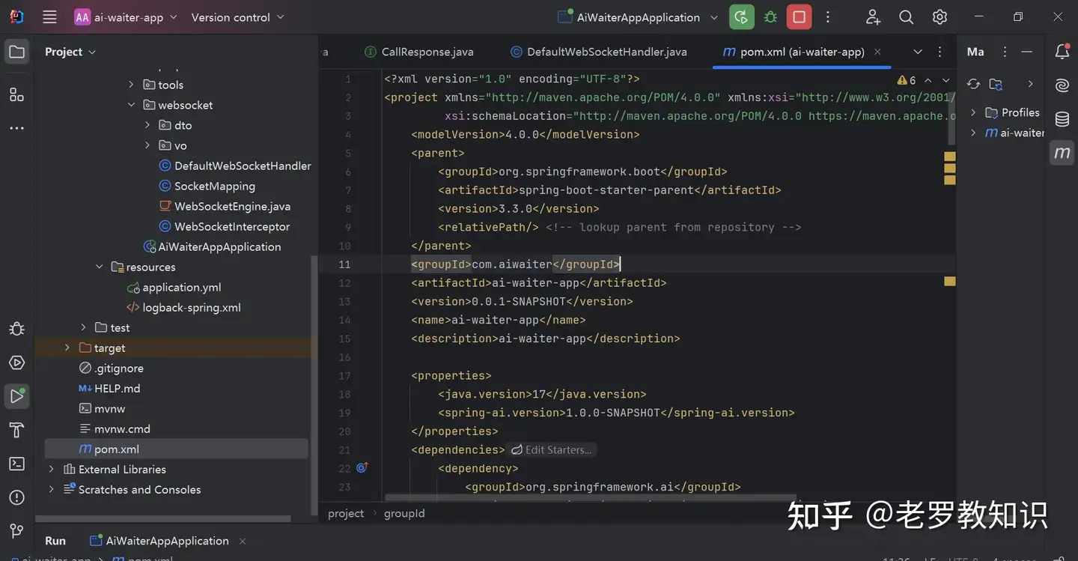Viewport: 1078px width, 561px height.
Task: Click Maven generate sources folder icon
Action: coord(996,84)
